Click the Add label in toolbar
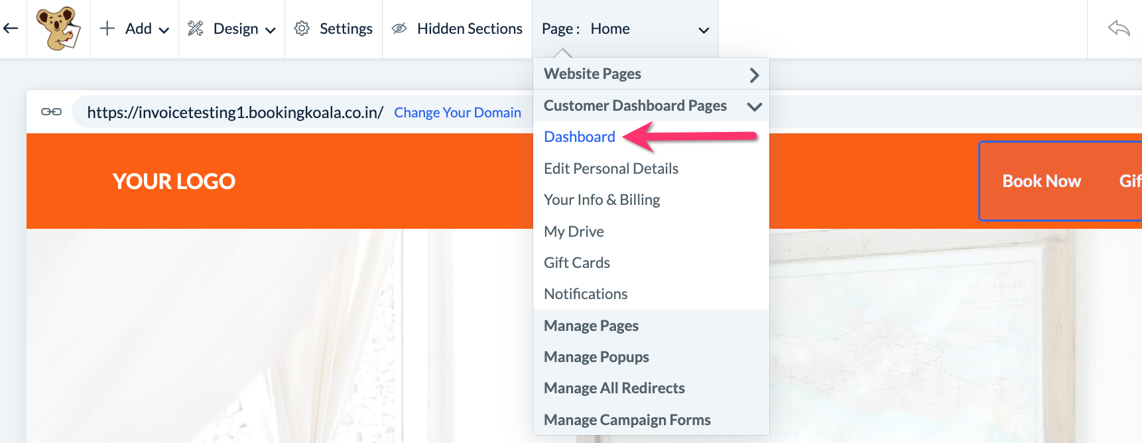The height and width of the screenshot is (443, 1142). [139, 29]
